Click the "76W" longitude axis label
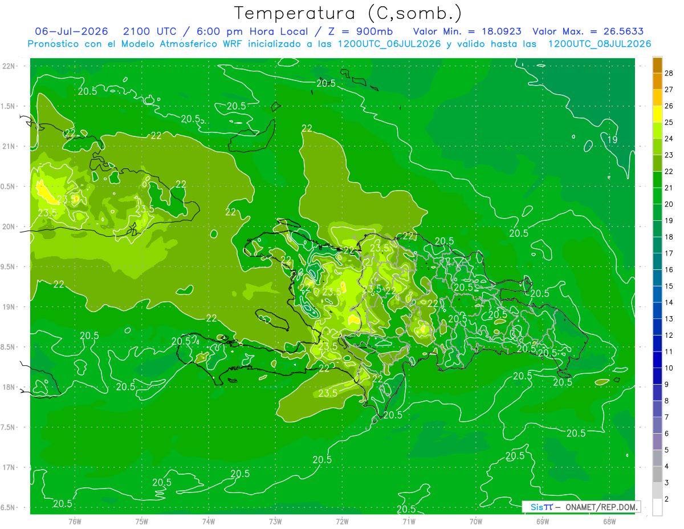 [75, 522]
